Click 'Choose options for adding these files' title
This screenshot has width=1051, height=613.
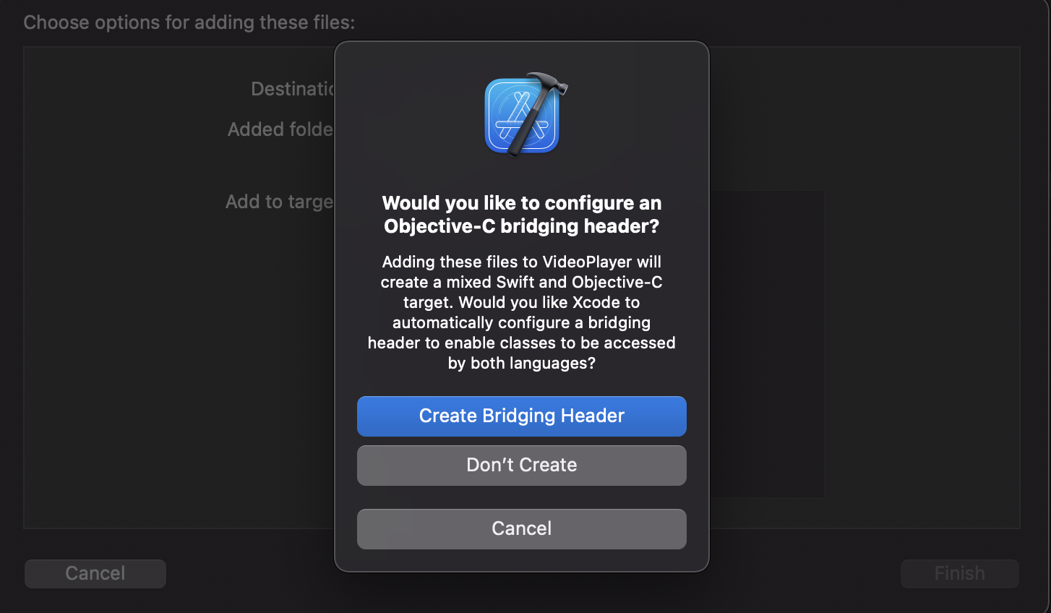(189, 22)
